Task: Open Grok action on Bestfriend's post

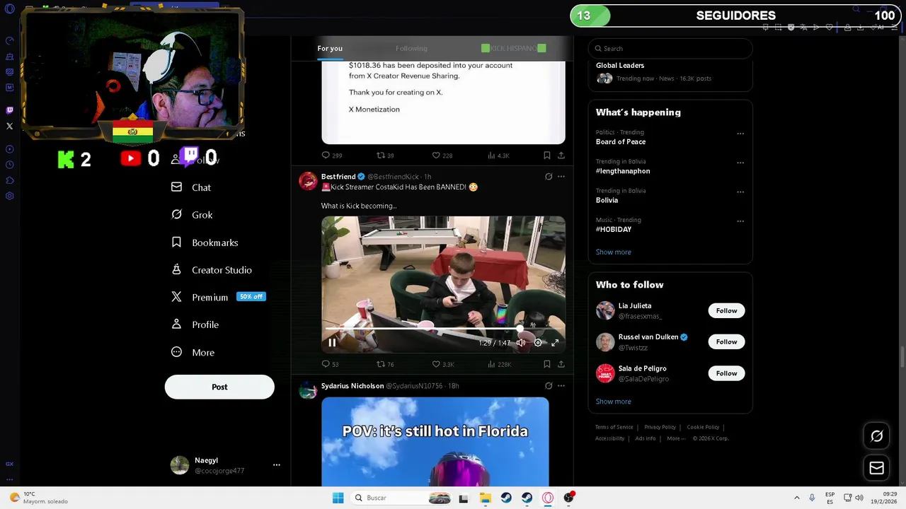Action: tap(549, 177)
